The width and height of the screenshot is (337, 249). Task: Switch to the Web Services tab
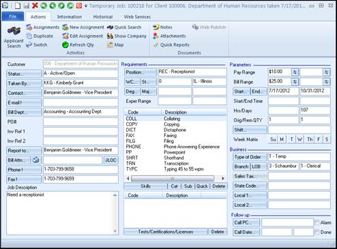coord(137,17)
